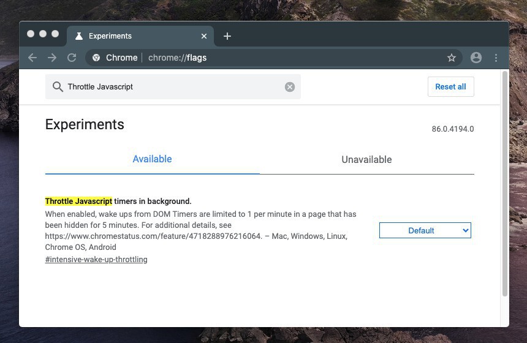Click the magnifier icon in the search box
527x343 pixels.
58,87
